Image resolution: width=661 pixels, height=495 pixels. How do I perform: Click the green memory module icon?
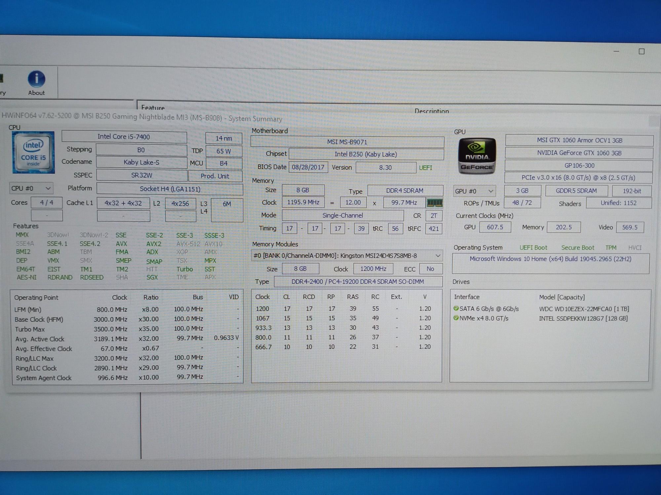pos(435,203)
